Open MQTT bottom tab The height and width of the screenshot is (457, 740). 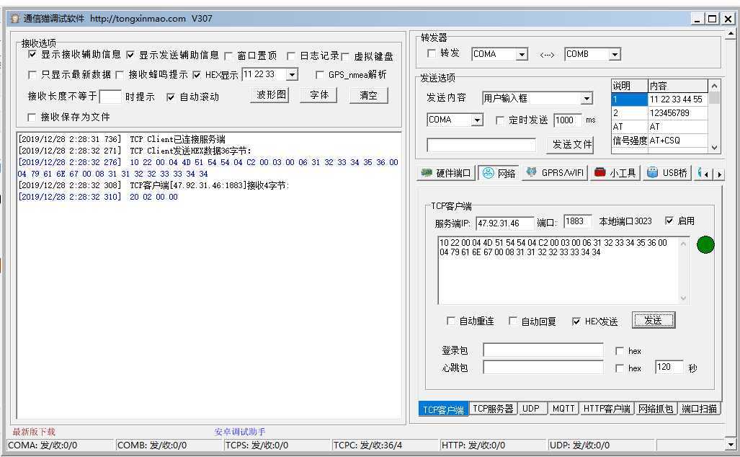pyautogui.click(x=563, y=409)
